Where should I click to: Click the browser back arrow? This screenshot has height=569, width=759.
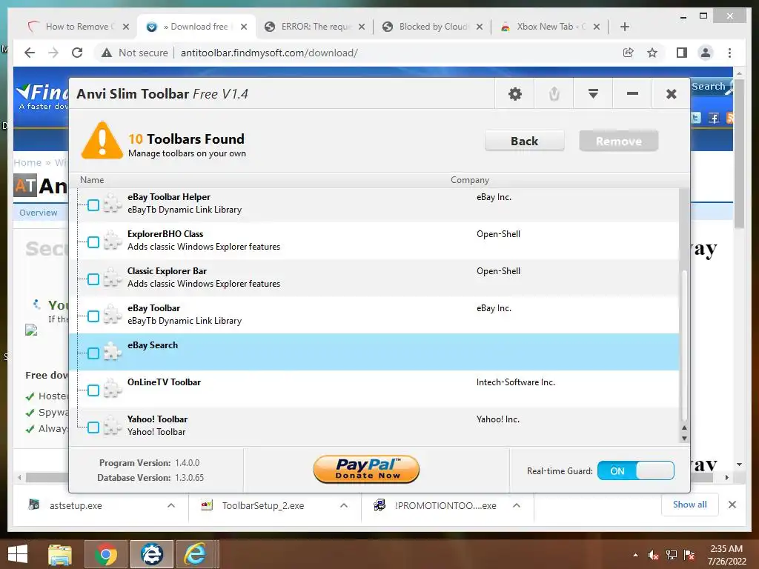point(30,53)
